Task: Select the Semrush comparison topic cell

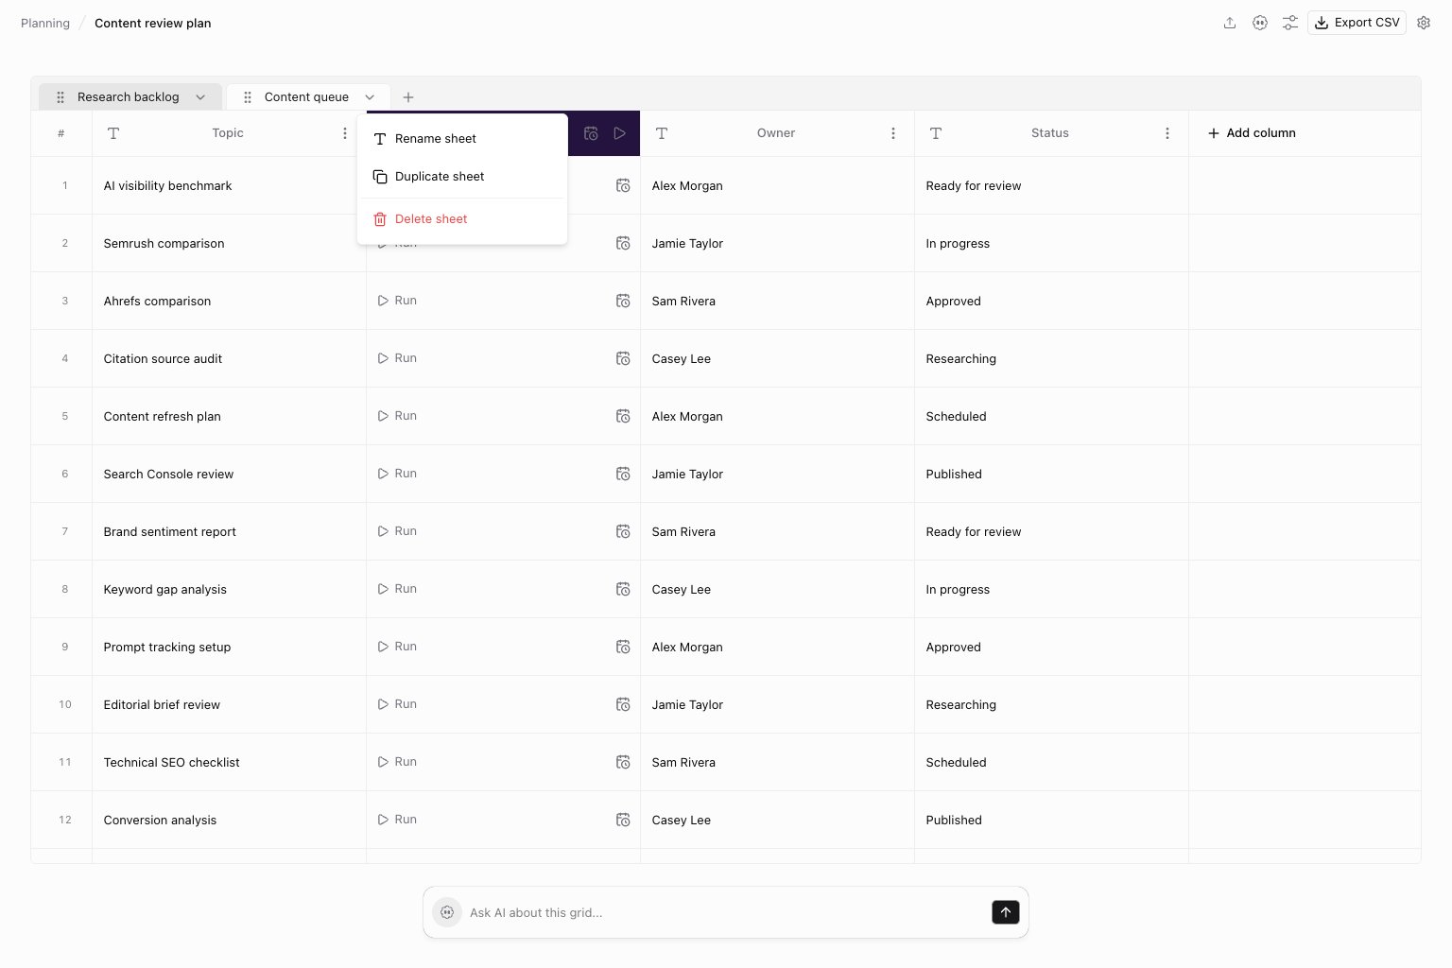Action: pyautogui.click(x=229, y=244)
